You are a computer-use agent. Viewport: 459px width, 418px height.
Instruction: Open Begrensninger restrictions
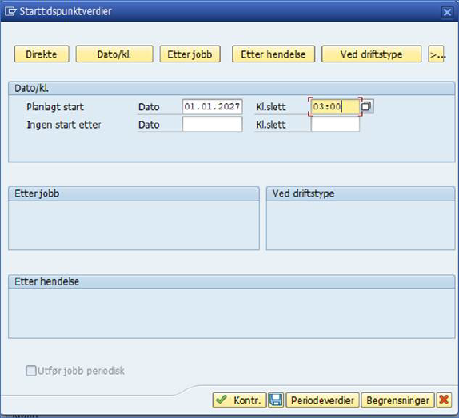(397, 400)
